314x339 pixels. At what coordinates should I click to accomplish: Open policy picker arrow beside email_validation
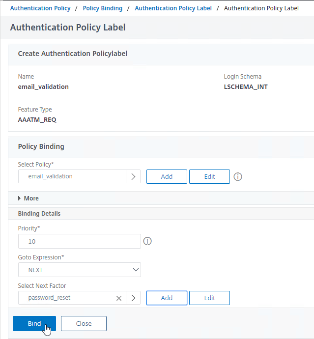point(133,176)
